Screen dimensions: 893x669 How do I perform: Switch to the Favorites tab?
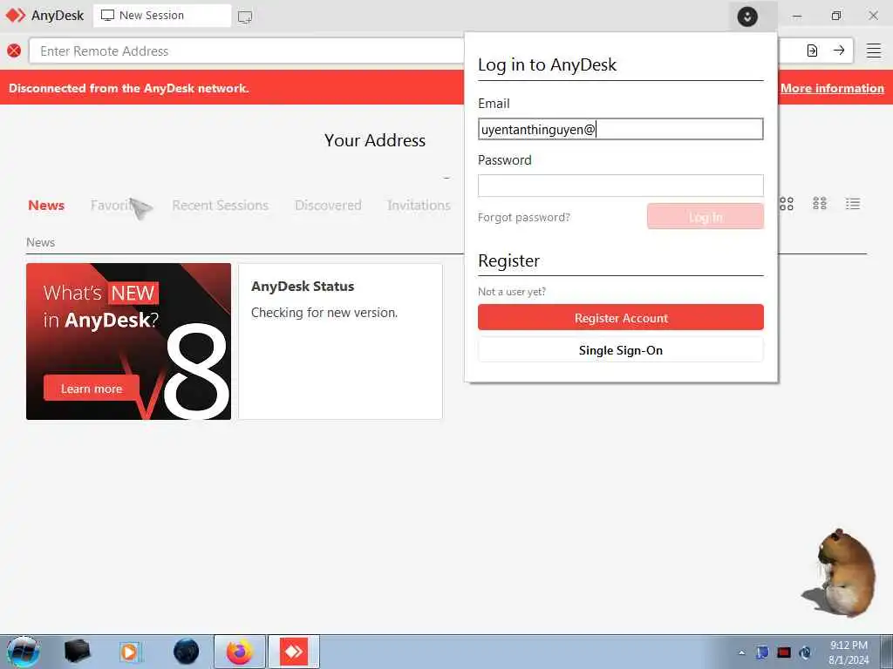116,206
